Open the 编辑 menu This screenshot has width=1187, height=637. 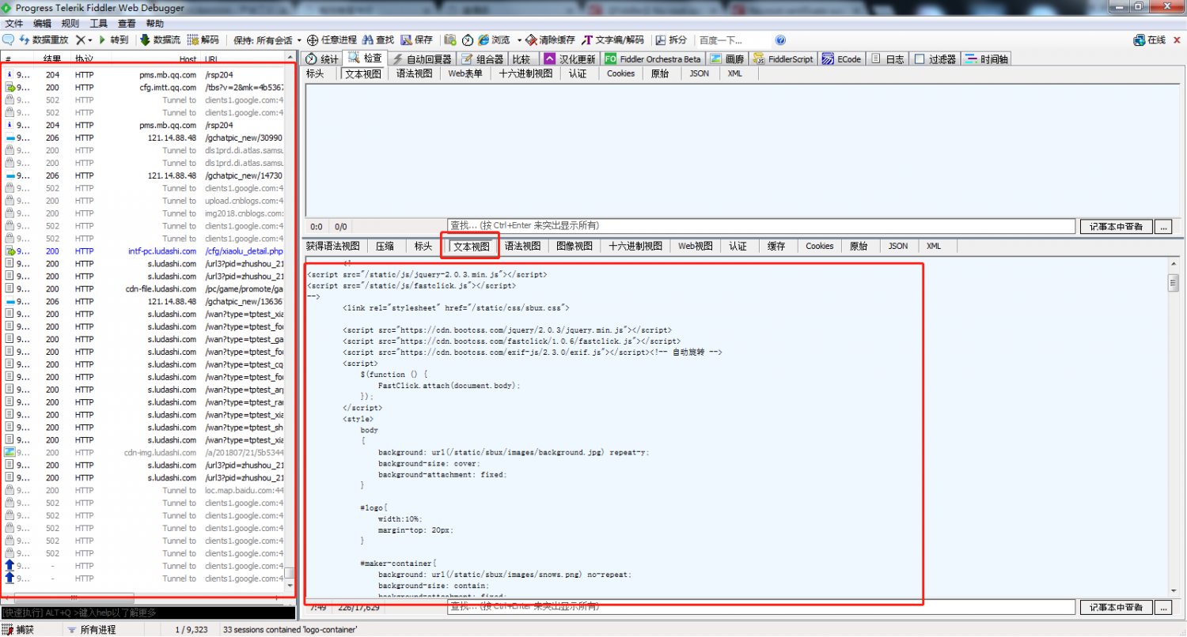tap(42, 24)
